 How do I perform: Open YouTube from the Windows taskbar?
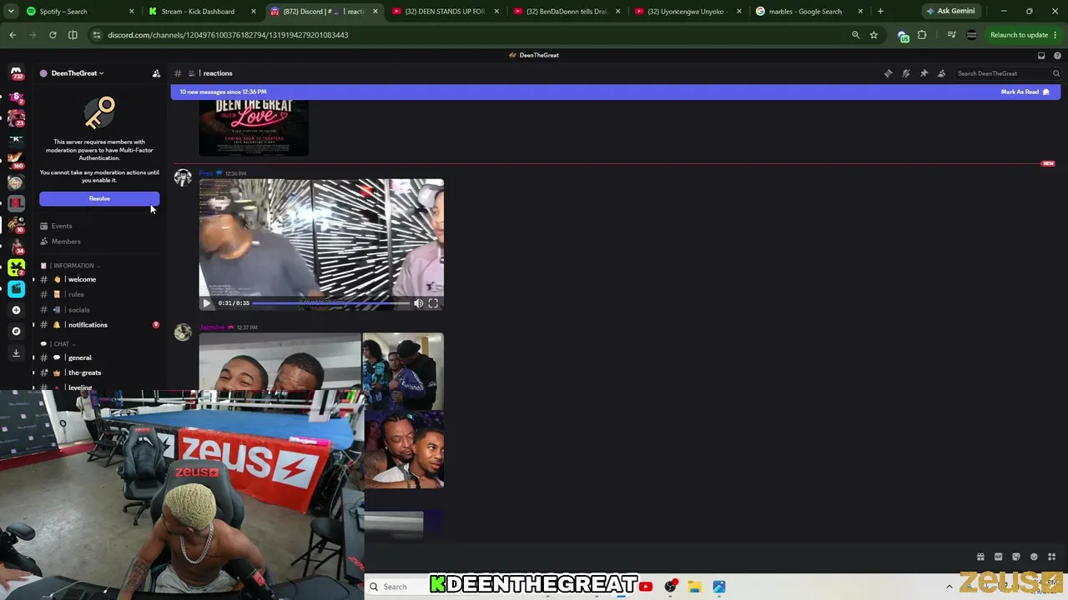tap(646, 587)
